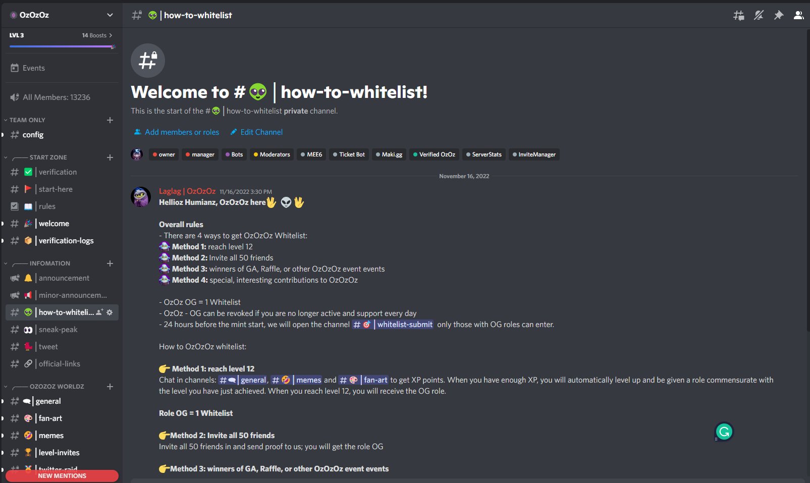
Task: Click the server boost progress bar
Action: 62,46
